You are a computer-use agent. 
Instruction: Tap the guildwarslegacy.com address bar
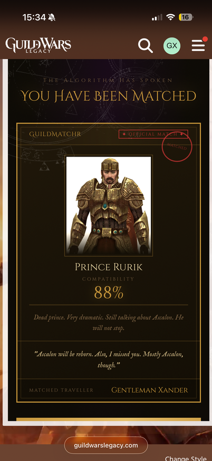[106, 445]
